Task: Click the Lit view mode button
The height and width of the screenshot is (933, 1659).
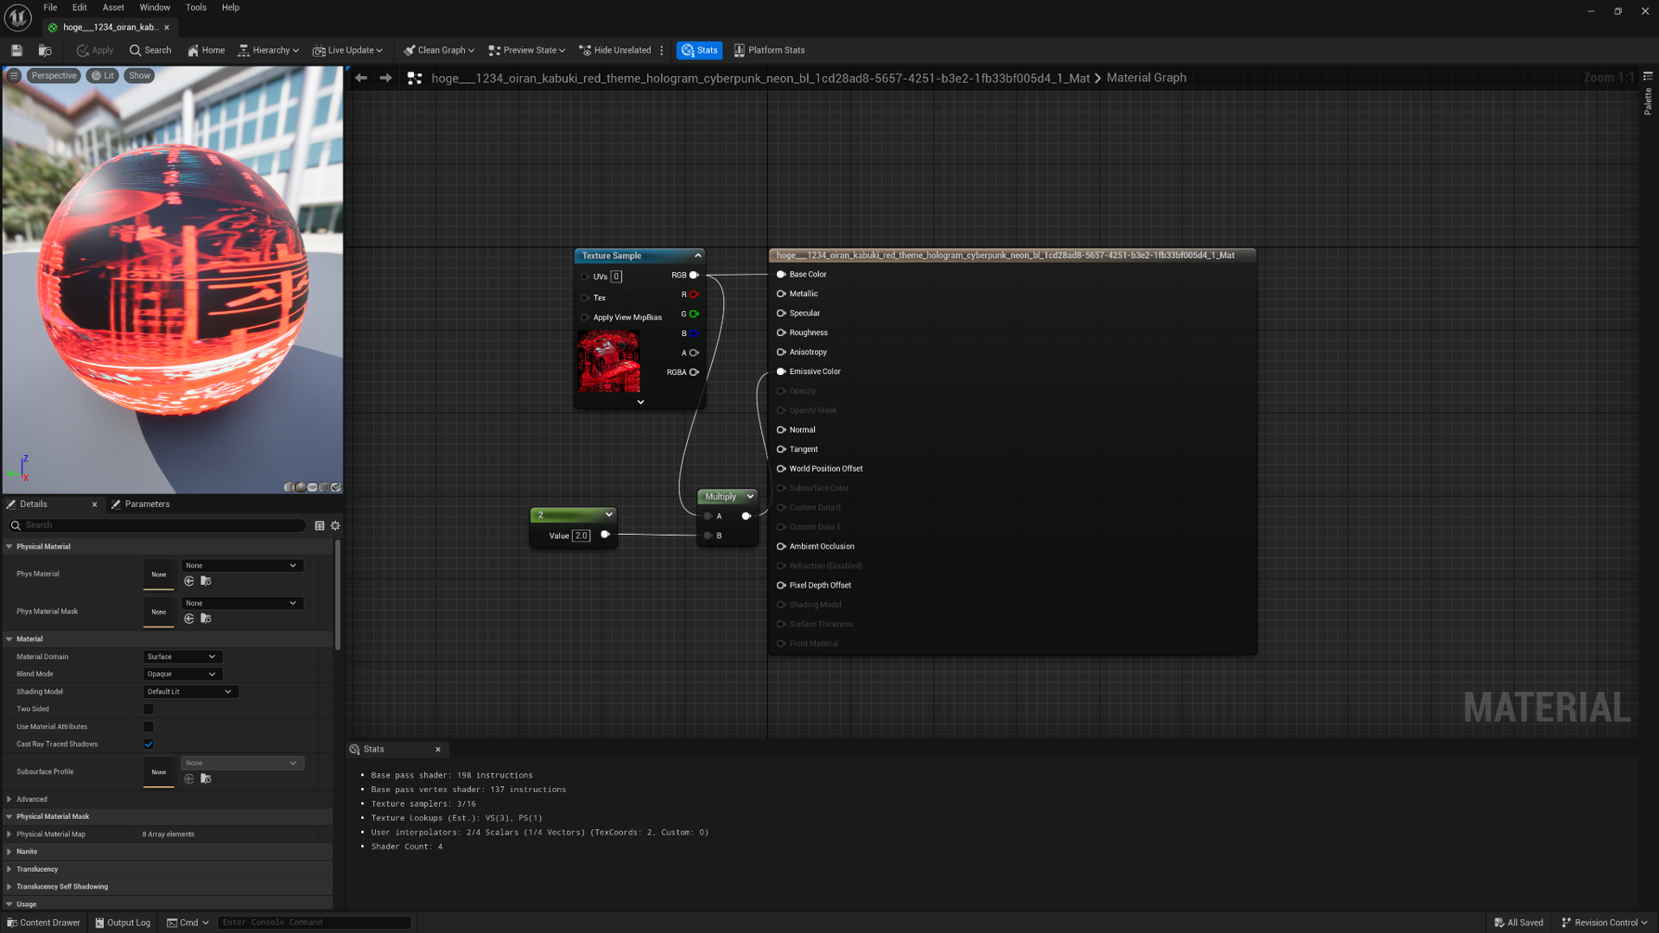Action: point(103,76)
